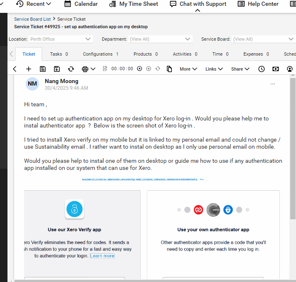Click the blue lock authenticator icon

[228, 210]
